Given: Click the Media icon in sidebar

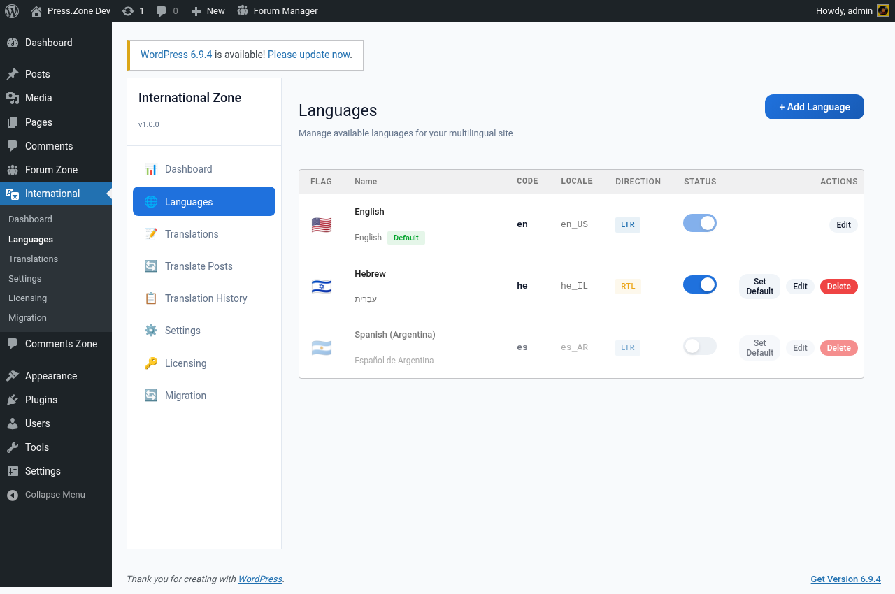Looking at the screenshot, I should [13, 98].
